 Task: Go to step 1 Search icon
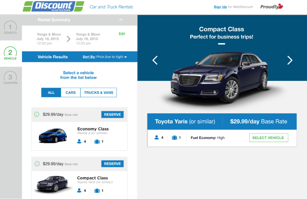(x=10, y=27)
